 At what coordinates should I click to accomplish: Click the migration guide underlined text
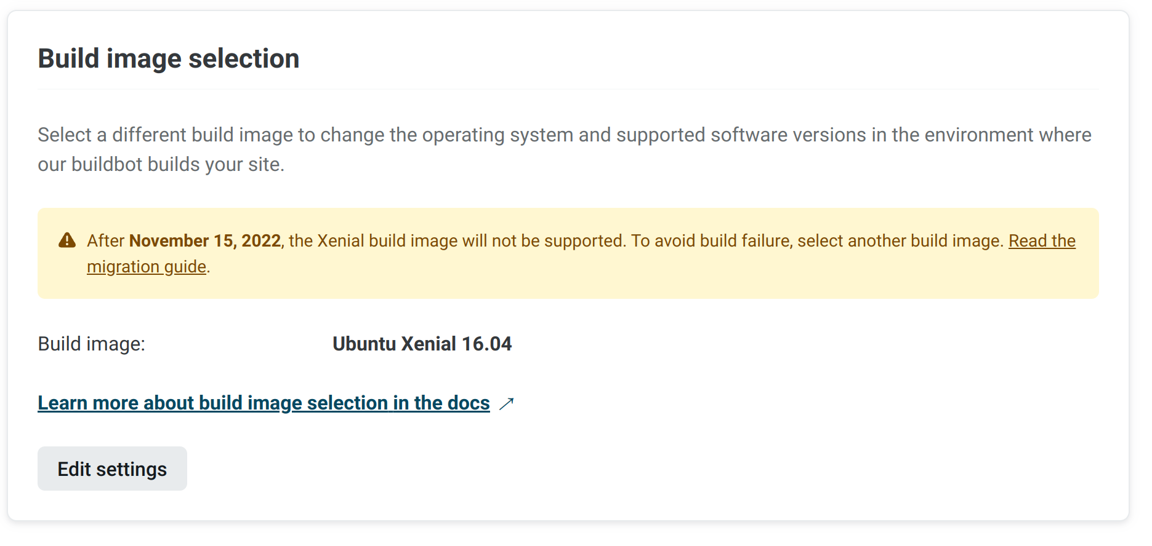click(x=146, y=266)
